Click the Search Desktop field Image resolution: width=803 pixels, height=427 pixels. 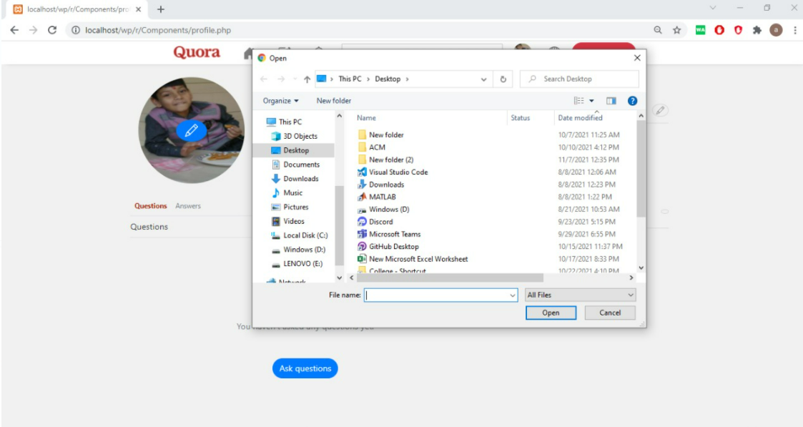pos(580,79)
